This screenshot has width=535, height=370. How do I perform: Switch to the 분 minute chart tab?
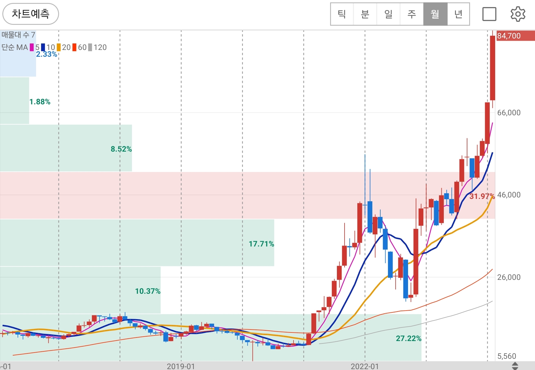click(x=365, y=14)
